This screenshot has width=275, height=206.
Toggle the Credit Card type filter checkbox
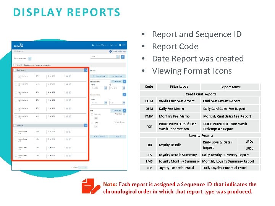point(92,114)
